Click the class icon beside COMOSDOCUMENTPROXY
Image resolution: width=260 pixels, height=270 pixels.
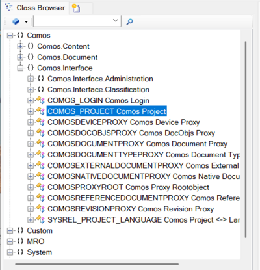(x=40, y=144)
